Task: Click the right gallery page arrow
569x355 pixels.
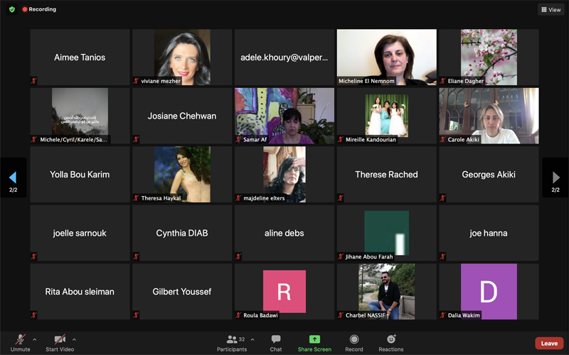Action: click(x=556, y=177)
